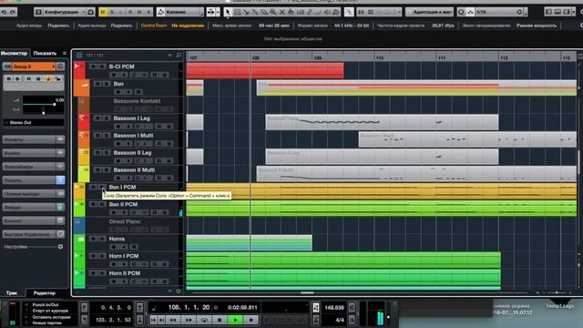Viewport: 583px width, 328px height.
Task: Switch to the Инспектор tab
Action: pos(15,53)
